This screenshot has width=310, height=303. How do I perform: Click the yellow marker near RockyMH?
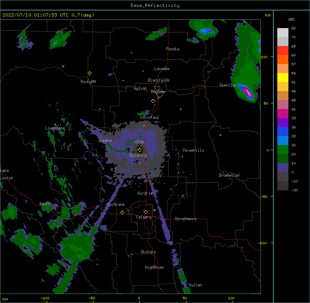90,73
